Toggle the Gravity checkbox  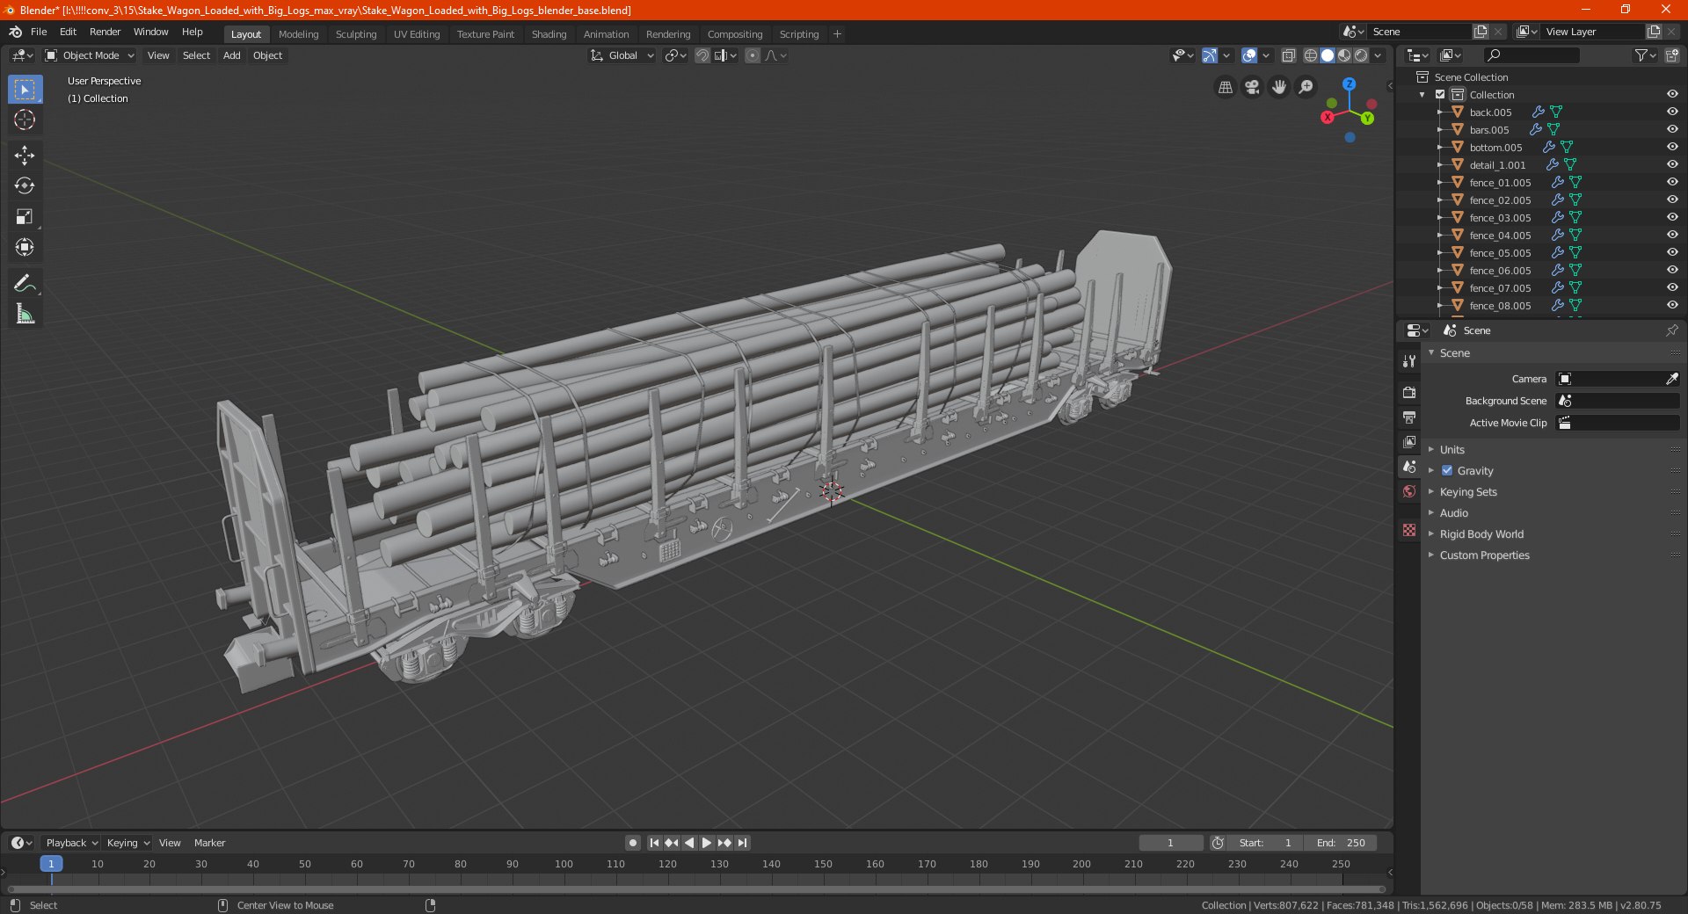click(x=1447, y=470)
